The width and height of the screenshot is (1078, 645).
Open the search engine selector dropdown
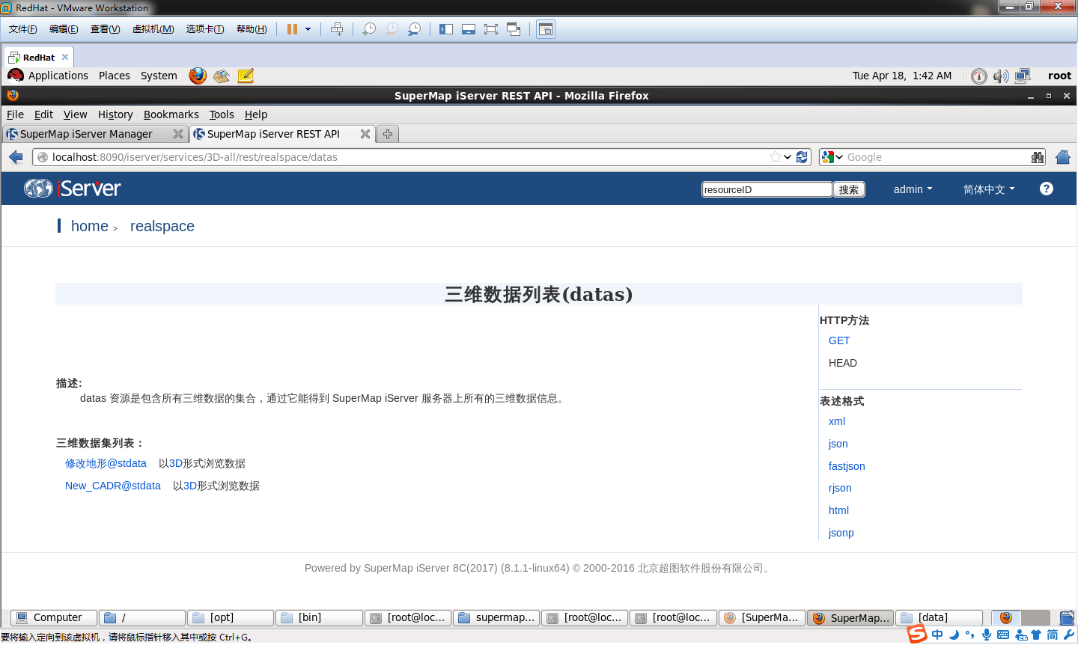832,157
